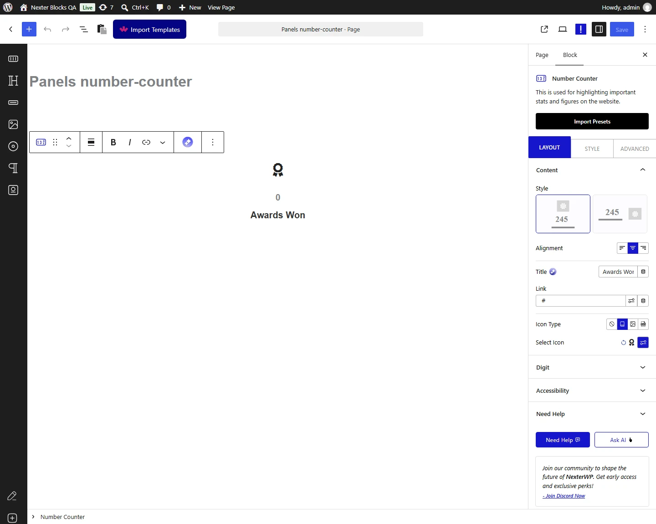Go back using the left chevron
This screenshot has height=524, width=656.
[11, 29]
